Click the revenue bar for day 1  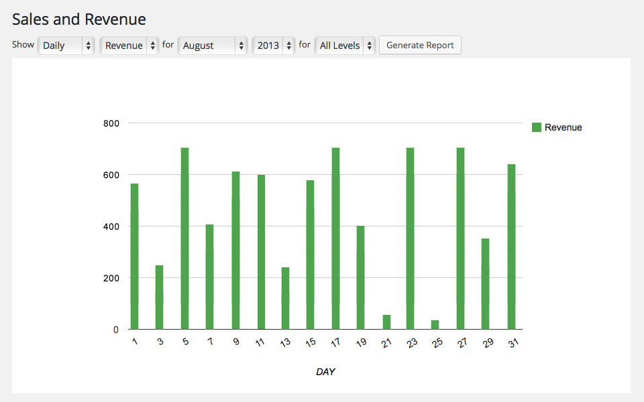point(134,257)
